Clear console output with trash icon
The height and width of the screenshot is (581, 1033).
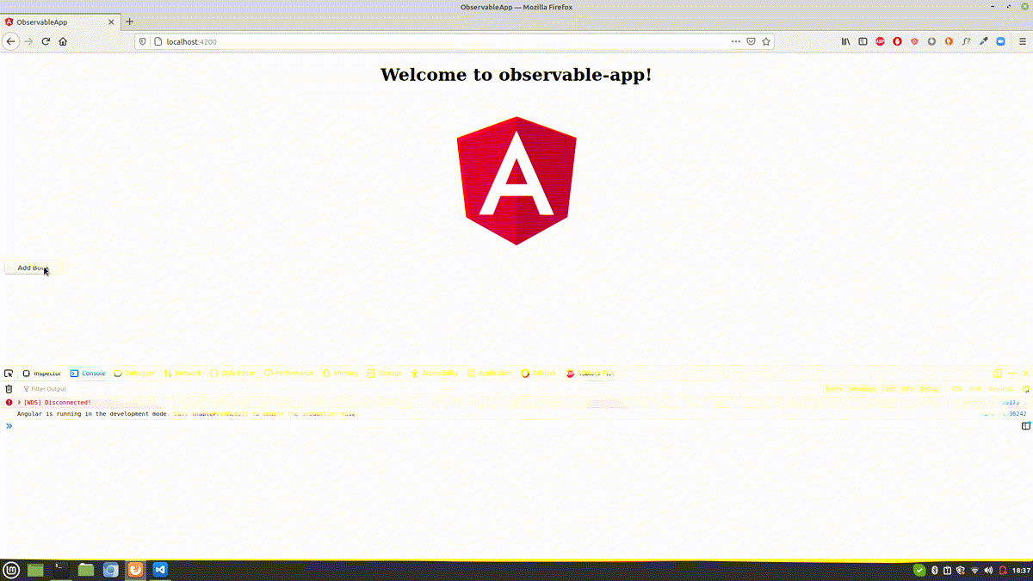tap(9, 389)
